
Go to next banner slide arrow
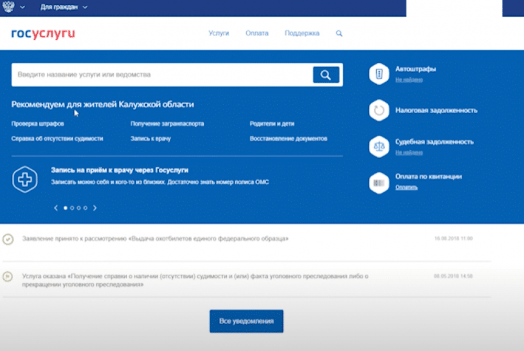click(x=95, y=208)
